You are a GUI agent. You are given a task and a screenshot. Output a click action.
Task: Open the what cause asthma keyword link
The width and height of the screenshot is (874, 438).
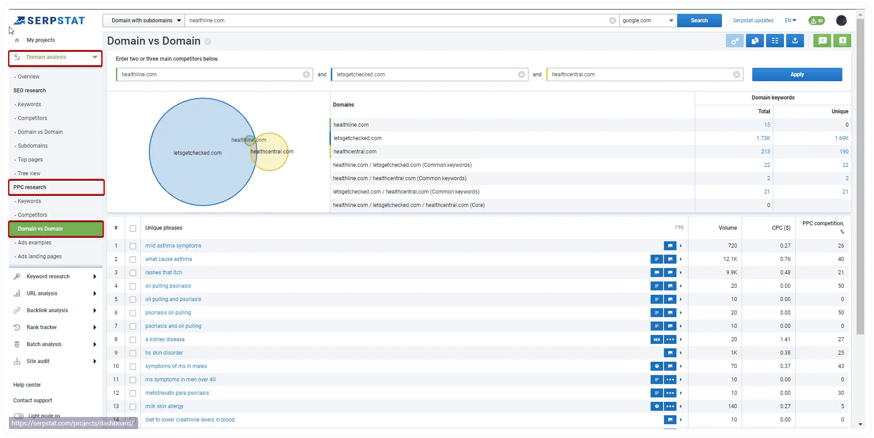(x=169, y=259)
